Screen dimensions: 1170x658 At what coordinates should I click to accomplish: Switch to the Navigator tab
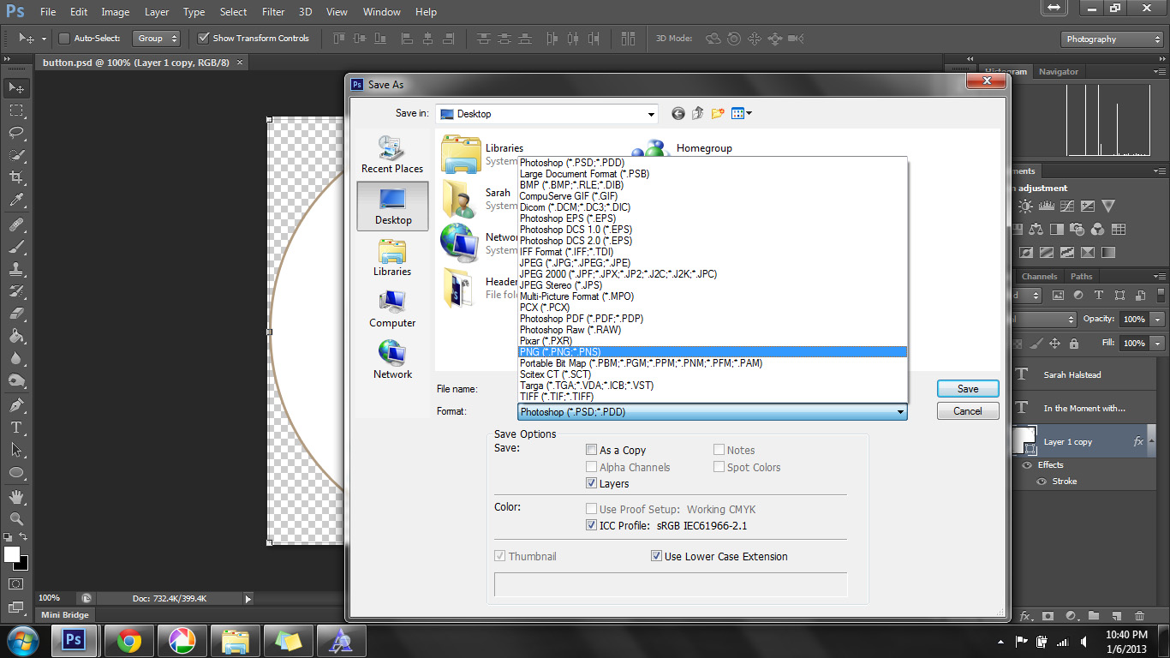tap(1059, 72)
